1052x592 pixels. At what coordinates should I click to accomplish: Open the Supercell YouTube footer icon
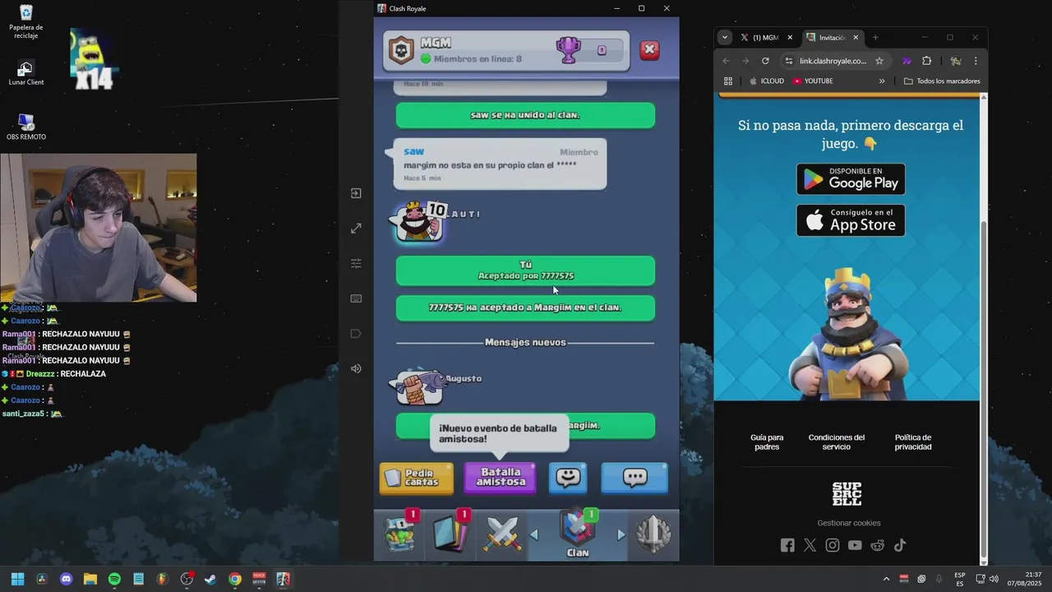pos(855,545)
